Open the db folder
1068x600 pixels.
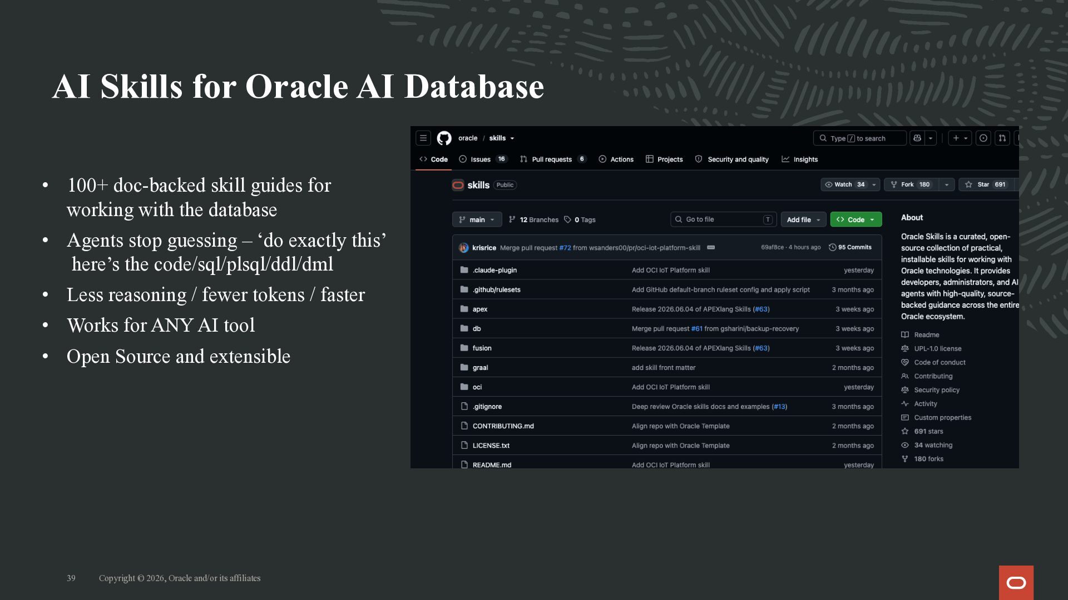coord(477,328)
